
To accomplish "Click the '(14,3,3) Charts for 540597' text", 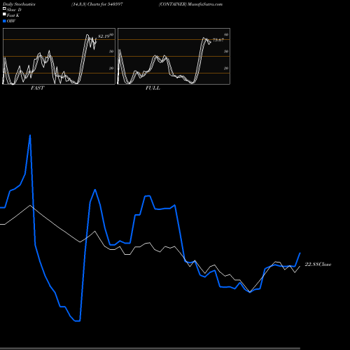I will (97, 4).
